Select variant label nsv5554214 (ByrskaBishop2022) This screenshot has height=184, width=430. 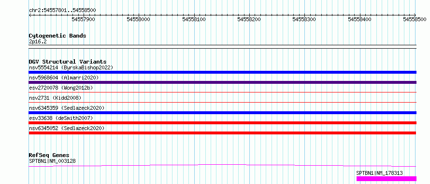(x=71, y=67)
